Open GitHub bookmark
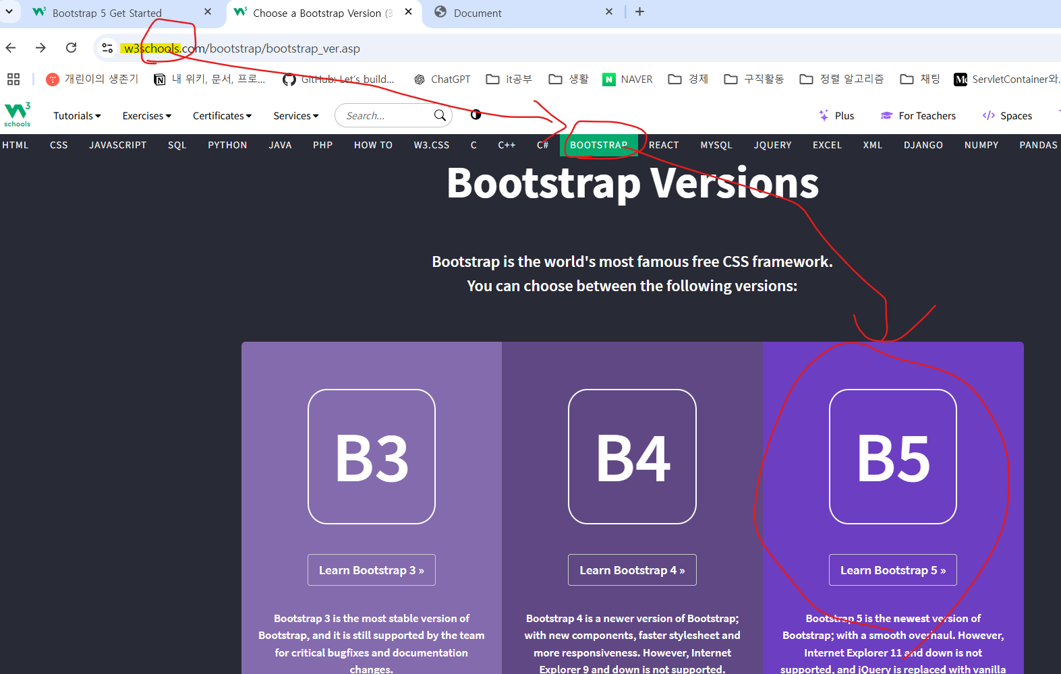Image resolution: width=1061 pixels, height=674 pixels. click(x=339, y=79)
